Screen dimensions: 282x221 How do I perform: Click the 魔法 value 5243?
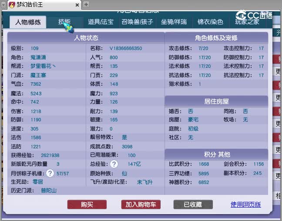(x=36, y=94)
